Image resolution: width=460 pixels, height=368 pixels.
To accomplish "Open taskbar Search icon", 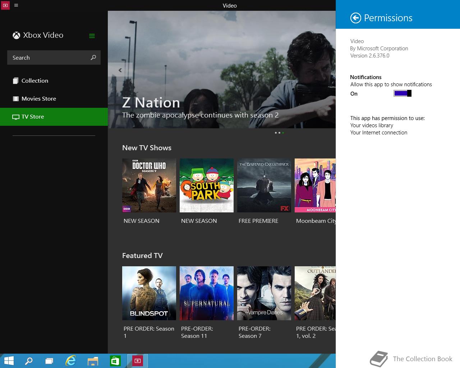I will point(29,360).
